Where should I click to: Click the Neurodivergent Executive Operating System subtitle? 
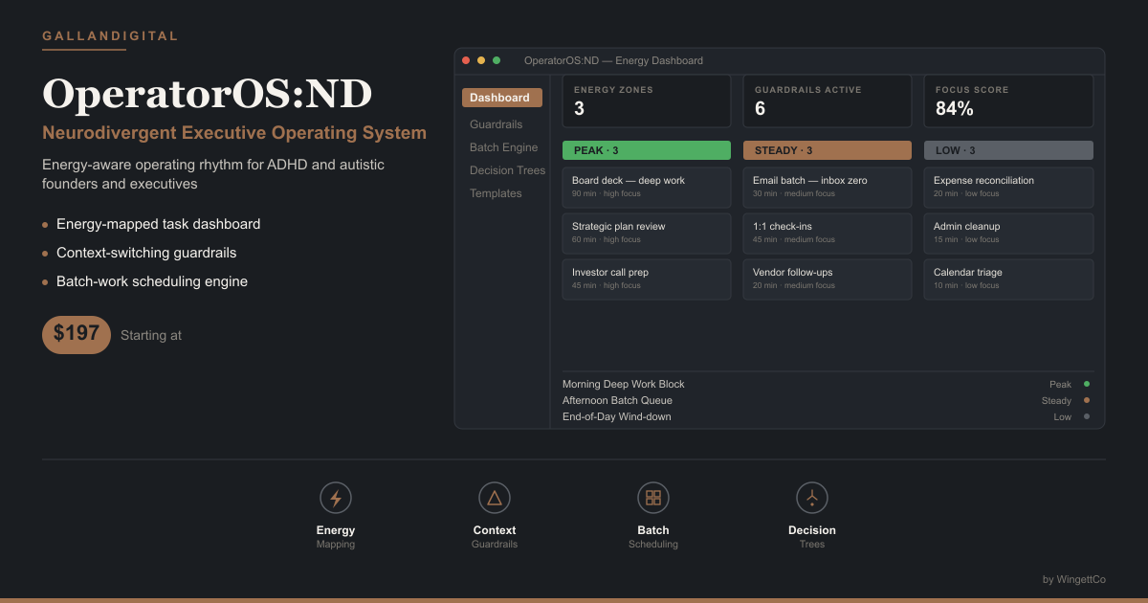(234, 133)
